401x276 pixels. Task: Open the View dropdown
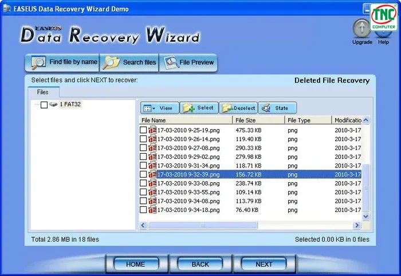pyautogui.click(x=160, y=108)
